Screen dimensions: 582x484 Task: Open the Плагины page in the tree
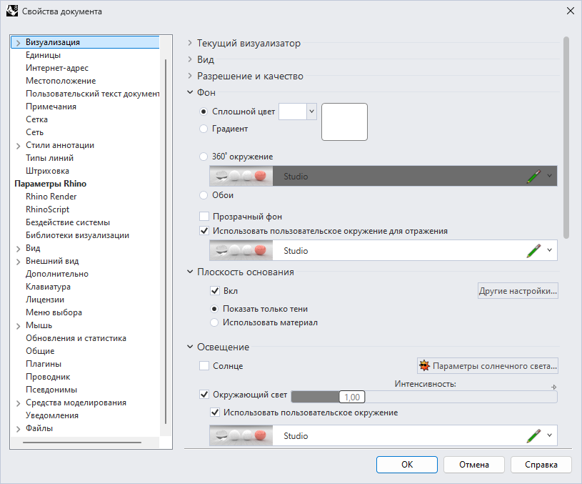tap(44, 364)
